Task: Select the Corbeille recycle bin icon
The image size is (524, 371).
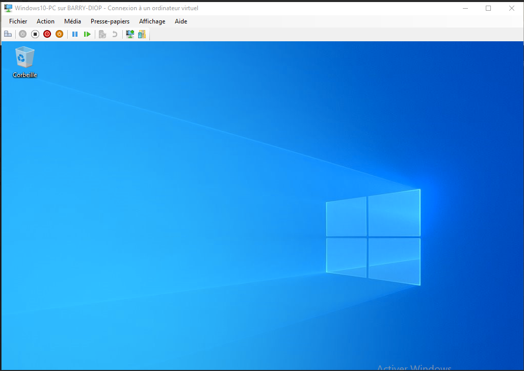Action: click(x=25, y=57)
